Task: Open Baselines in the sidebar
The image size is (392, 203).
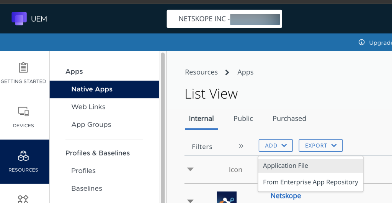Action: [x=87, y=188]
